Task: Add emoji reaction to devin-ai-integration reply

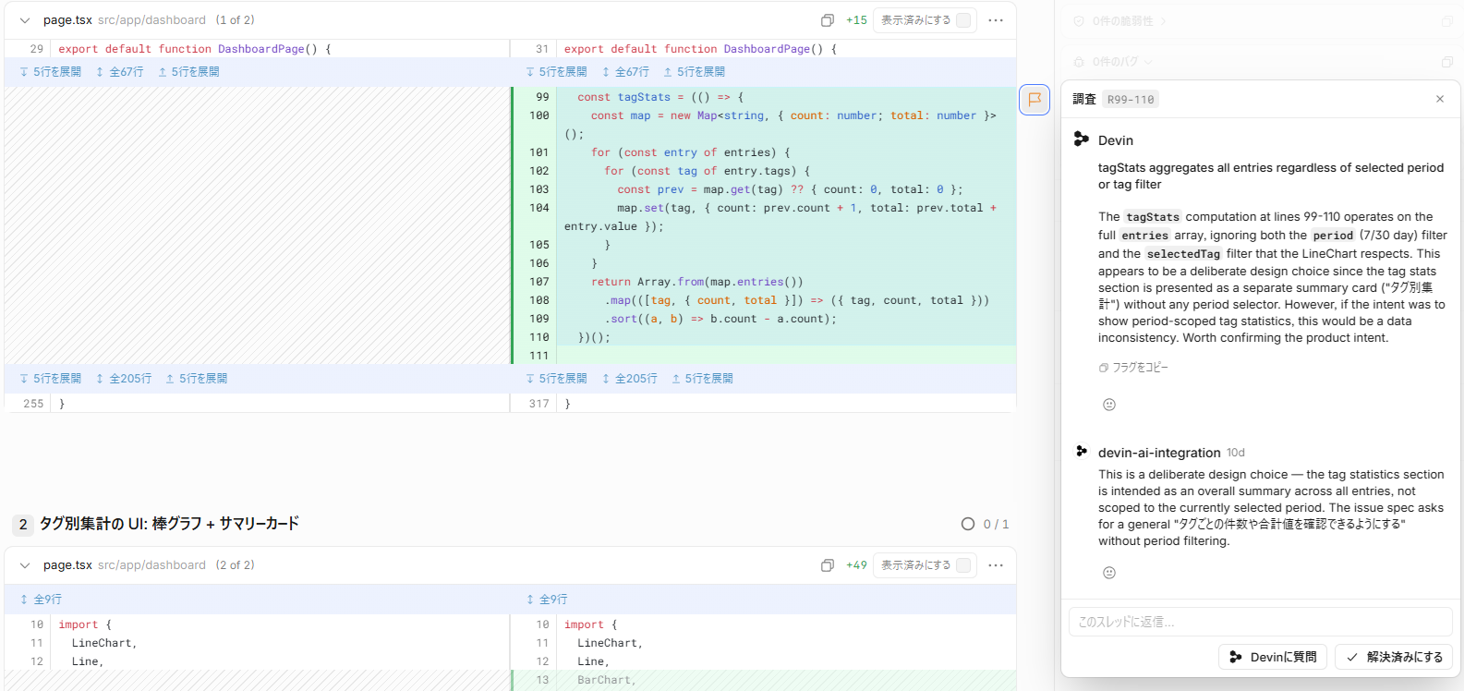Action: (x=1109, y=573)
